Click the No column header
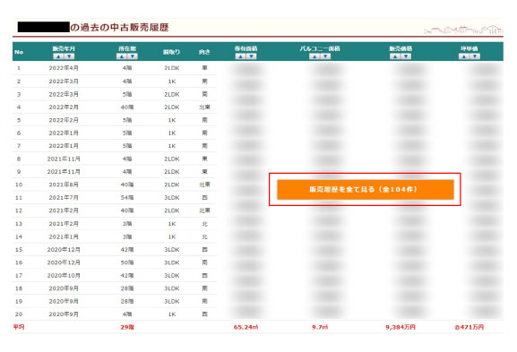 (19, 52)
